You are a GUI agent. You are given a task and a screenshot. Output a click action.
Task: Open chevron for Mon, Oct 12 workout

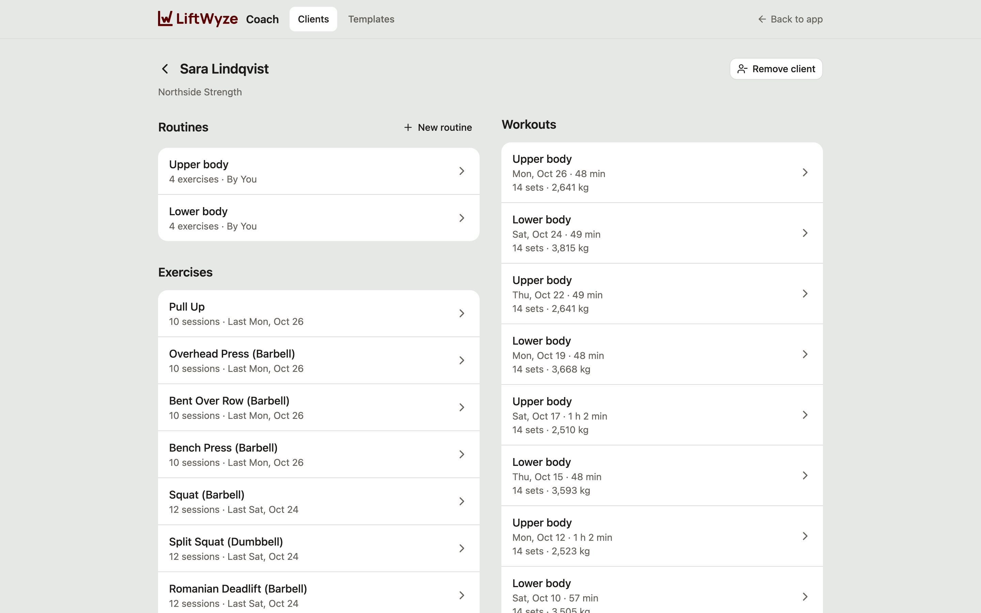point(805,536)
